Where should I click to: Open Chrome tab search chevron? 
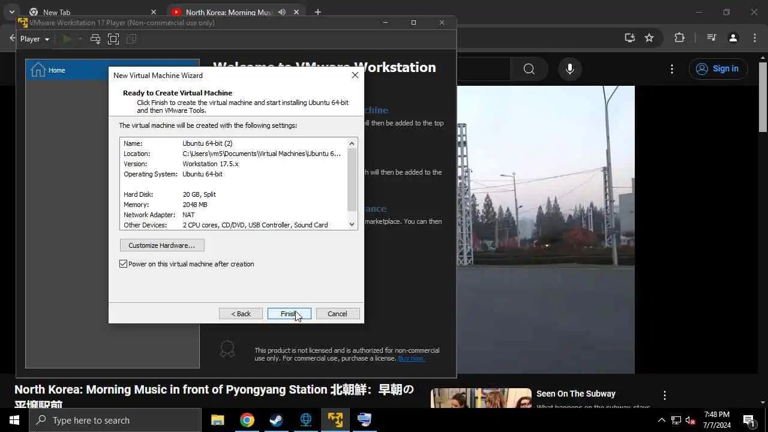[x=11, y=12]
